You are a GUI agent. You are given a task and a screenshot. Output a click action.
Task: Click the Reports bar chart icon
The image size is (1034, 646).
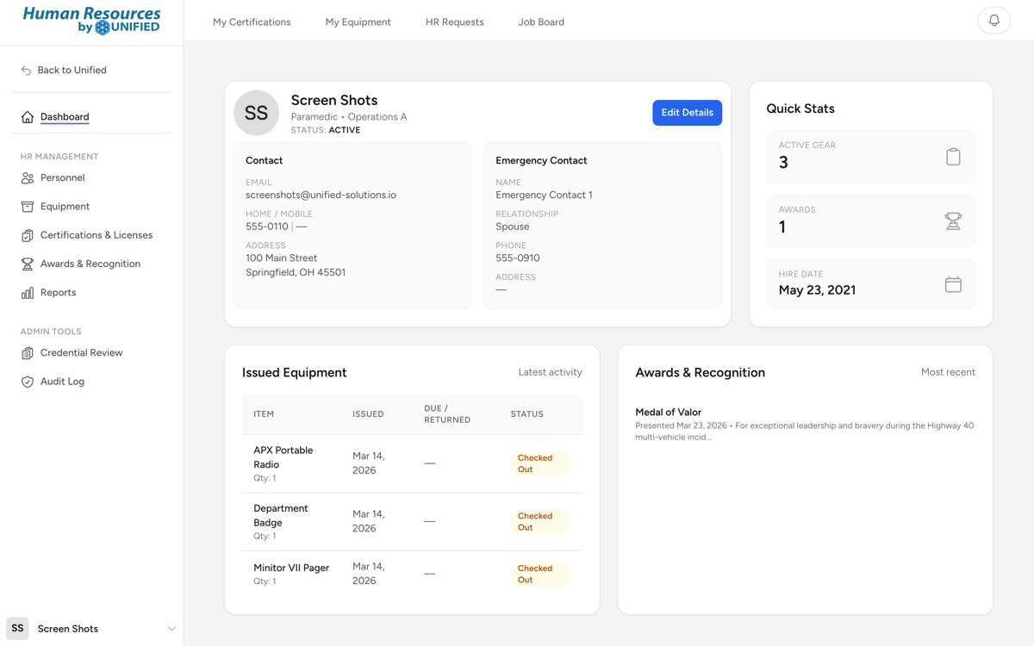28,293
